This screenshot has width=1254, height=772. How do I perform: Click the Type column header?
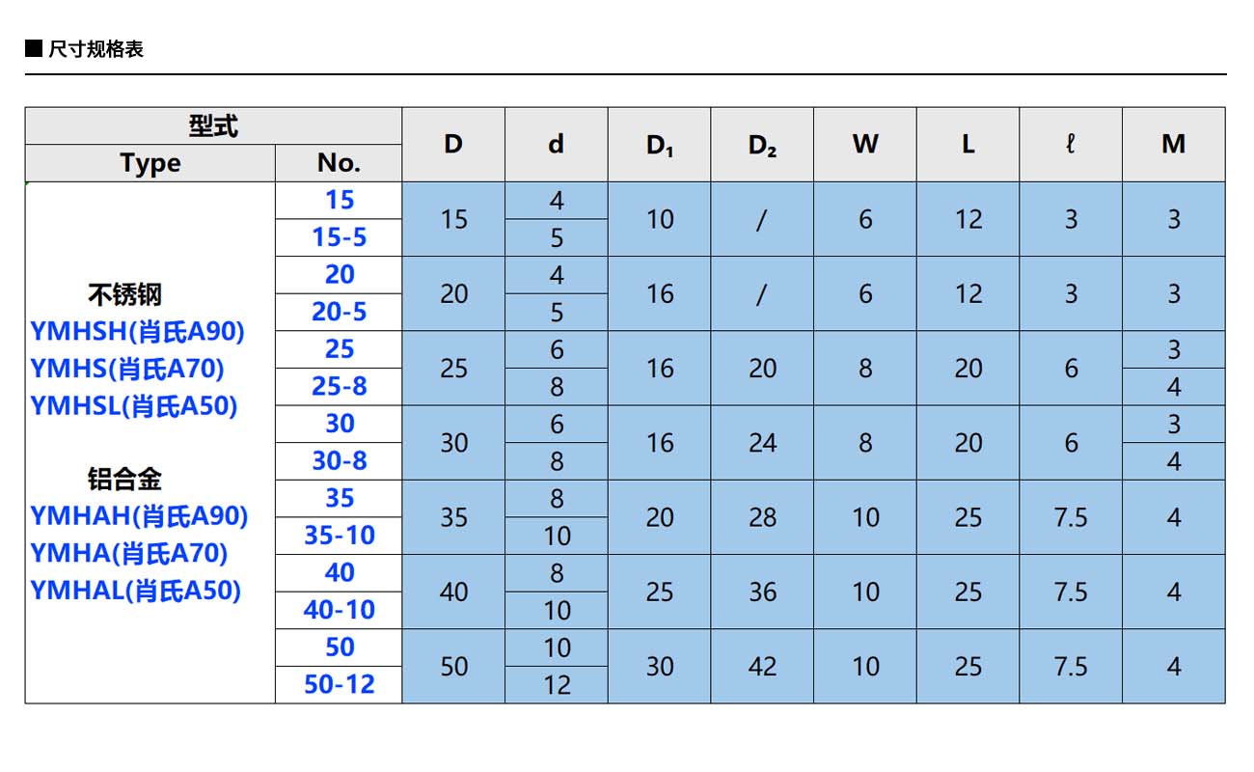150,163
